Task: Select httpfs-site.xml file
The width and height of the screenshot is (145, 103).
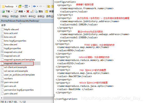Action: click(11, 29)
